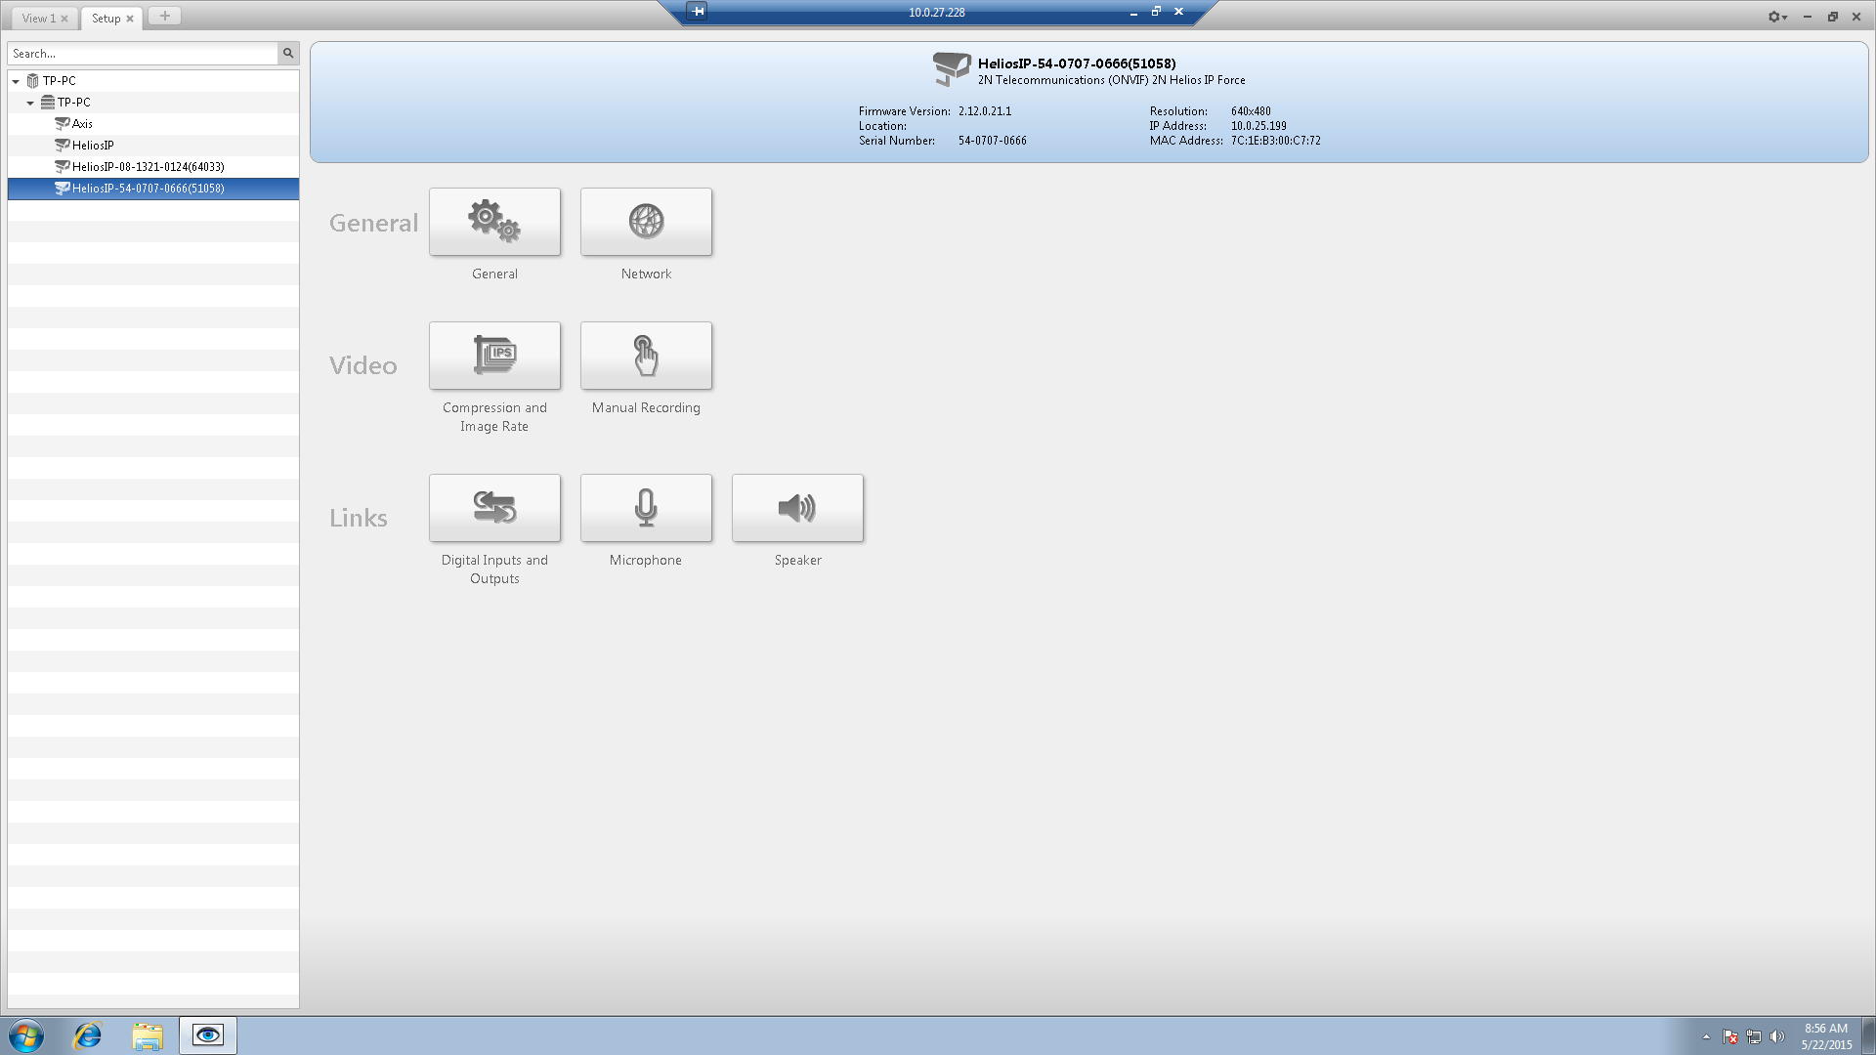Switch to the View 1 tab
Viewport: 1876px width, 1055px height.
pos(39,19)
